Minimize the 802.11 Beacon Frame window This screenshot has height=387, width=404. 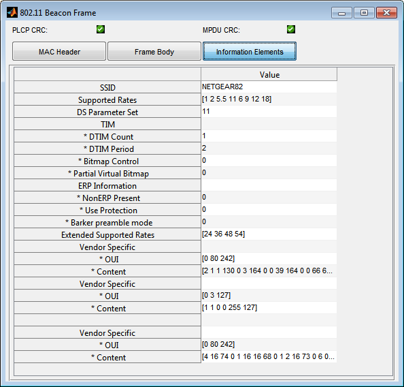coord(341,13)
